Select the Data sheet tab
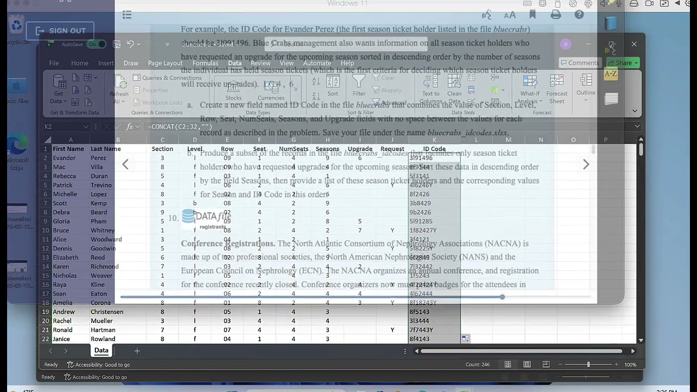 click(101, 351)
